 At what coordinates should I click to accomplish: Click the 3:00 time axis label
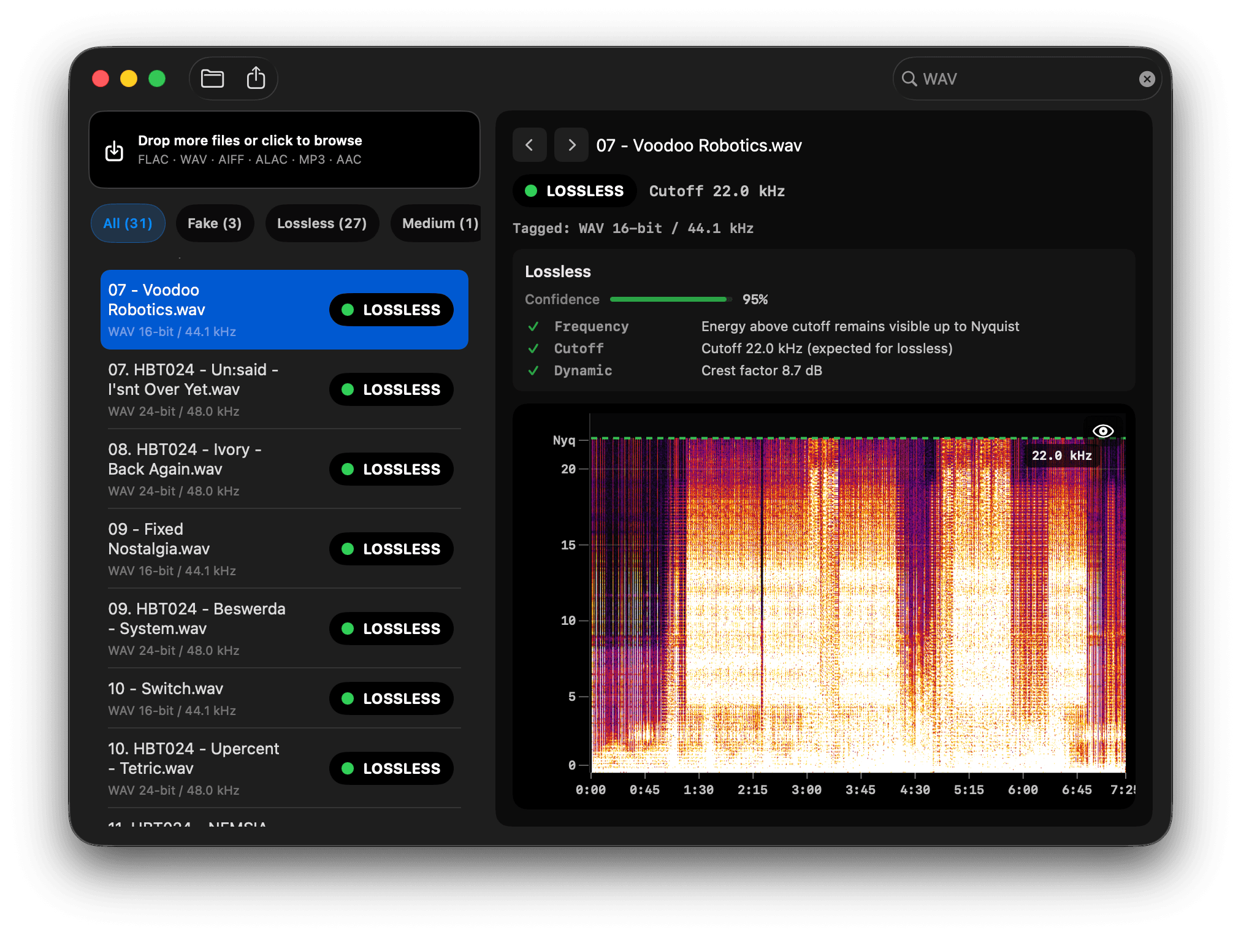pyautogui.click(x=806, y=790)
